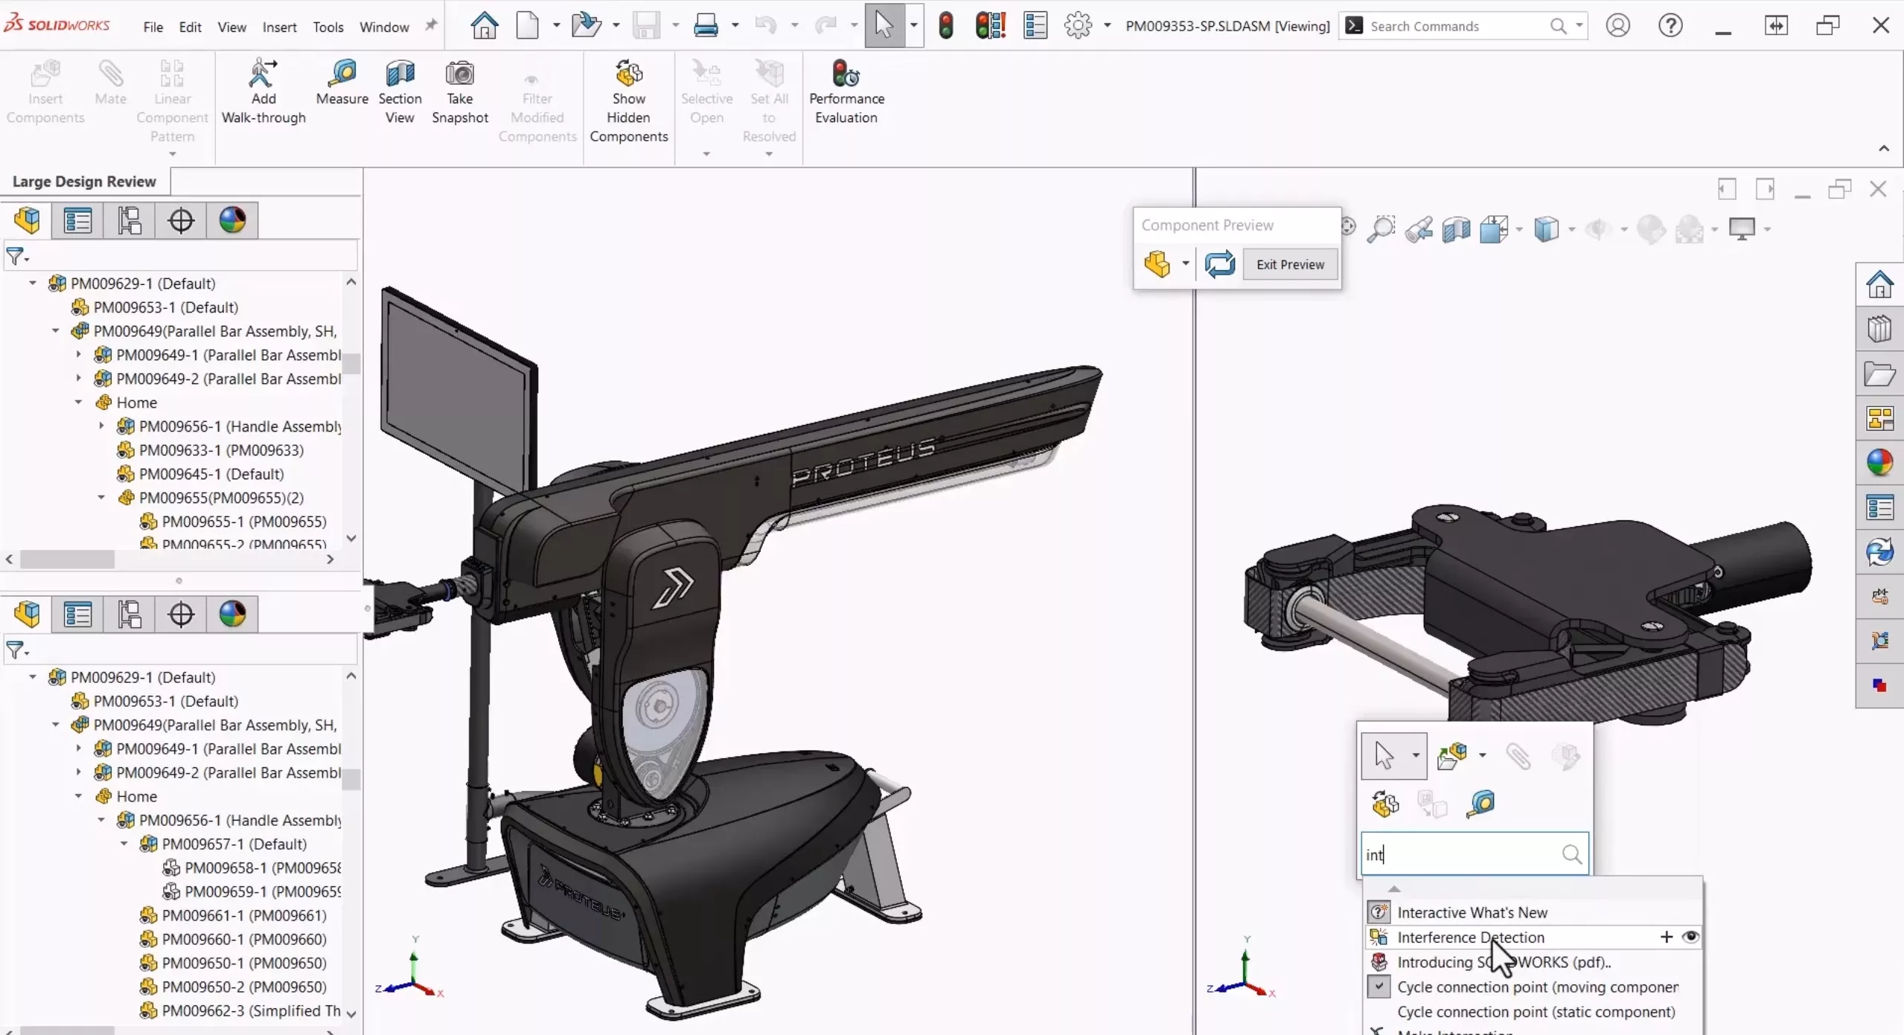Open the View menu
1904x1035 pixels.
point(231,27)
